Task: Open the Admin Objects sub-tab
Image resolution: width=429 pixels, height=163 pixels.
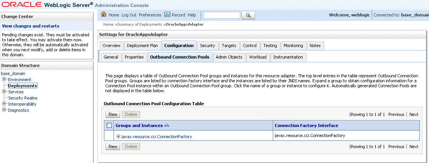Action: click(x=229, y=57)
